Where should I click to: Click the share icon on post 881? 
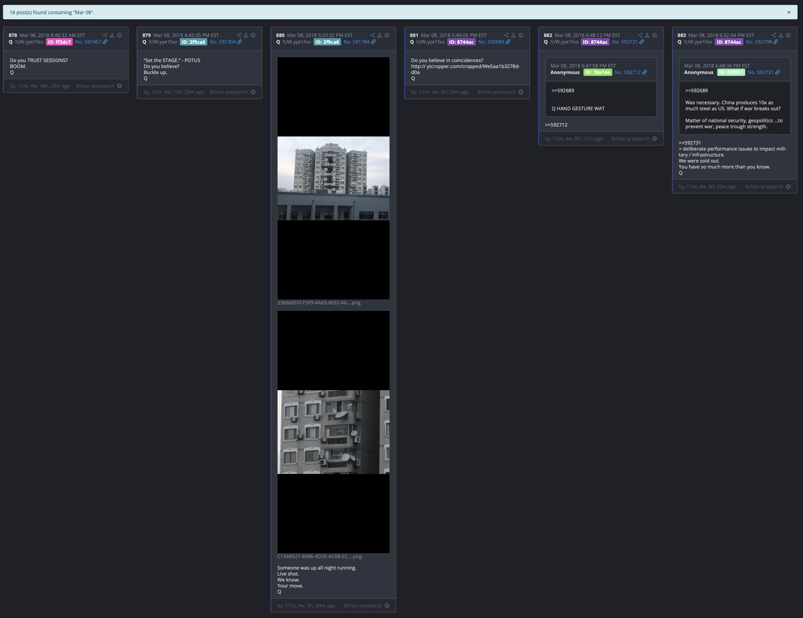[x=507, y=35]
